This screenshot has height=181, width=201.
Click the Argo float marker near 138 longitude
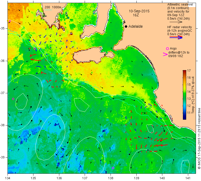[113, 168]
